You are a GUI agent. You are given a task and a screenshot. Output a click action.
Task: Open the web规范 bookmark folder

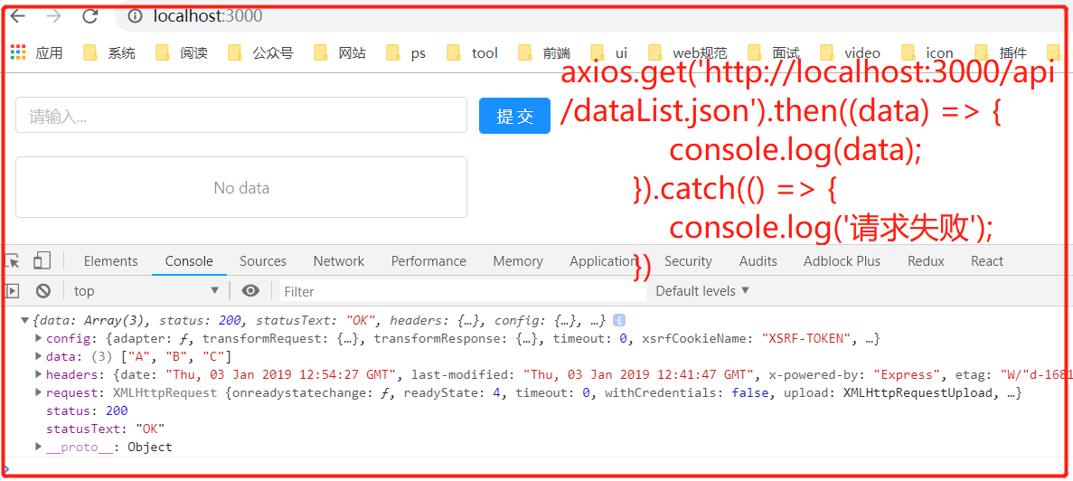[x=687, y=52]
